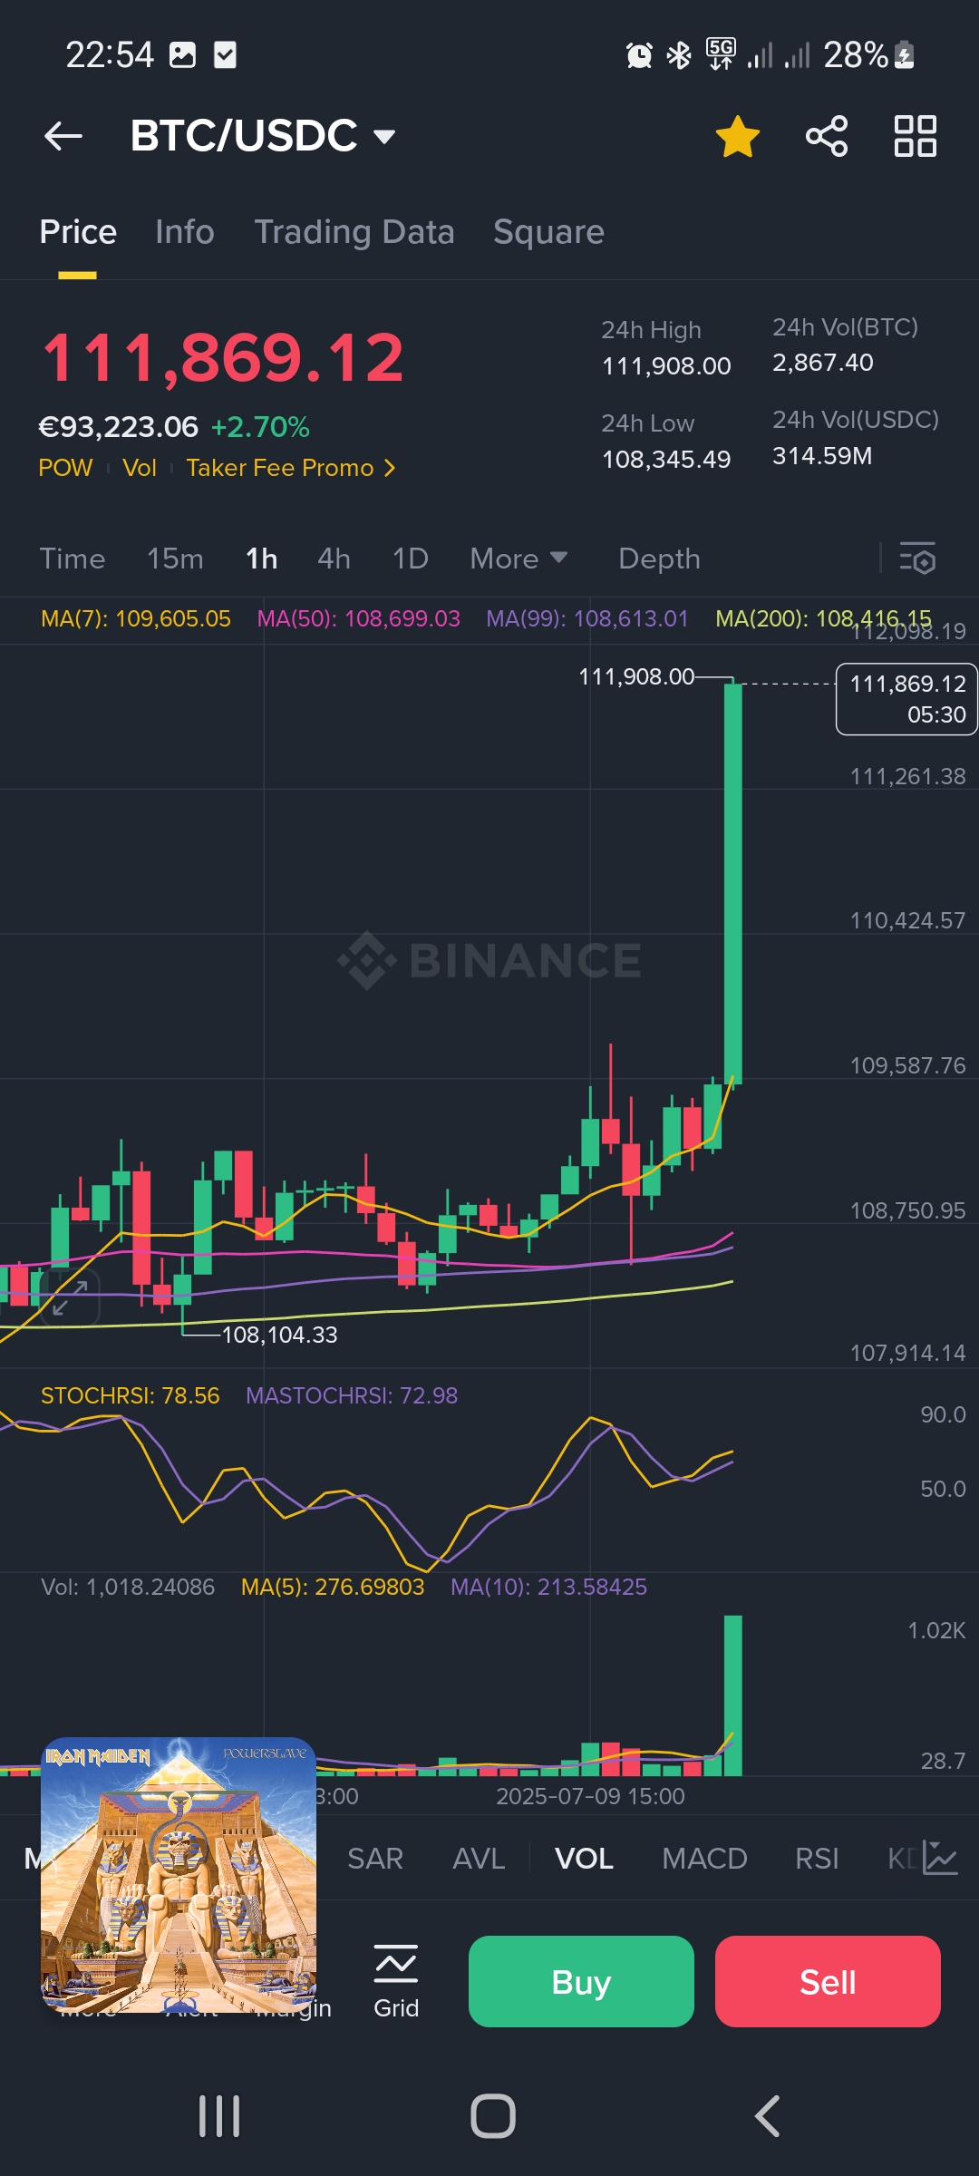Select the 4h chart interval
Viewport: 979px width, 2176px height.
(x=334, y=559)
